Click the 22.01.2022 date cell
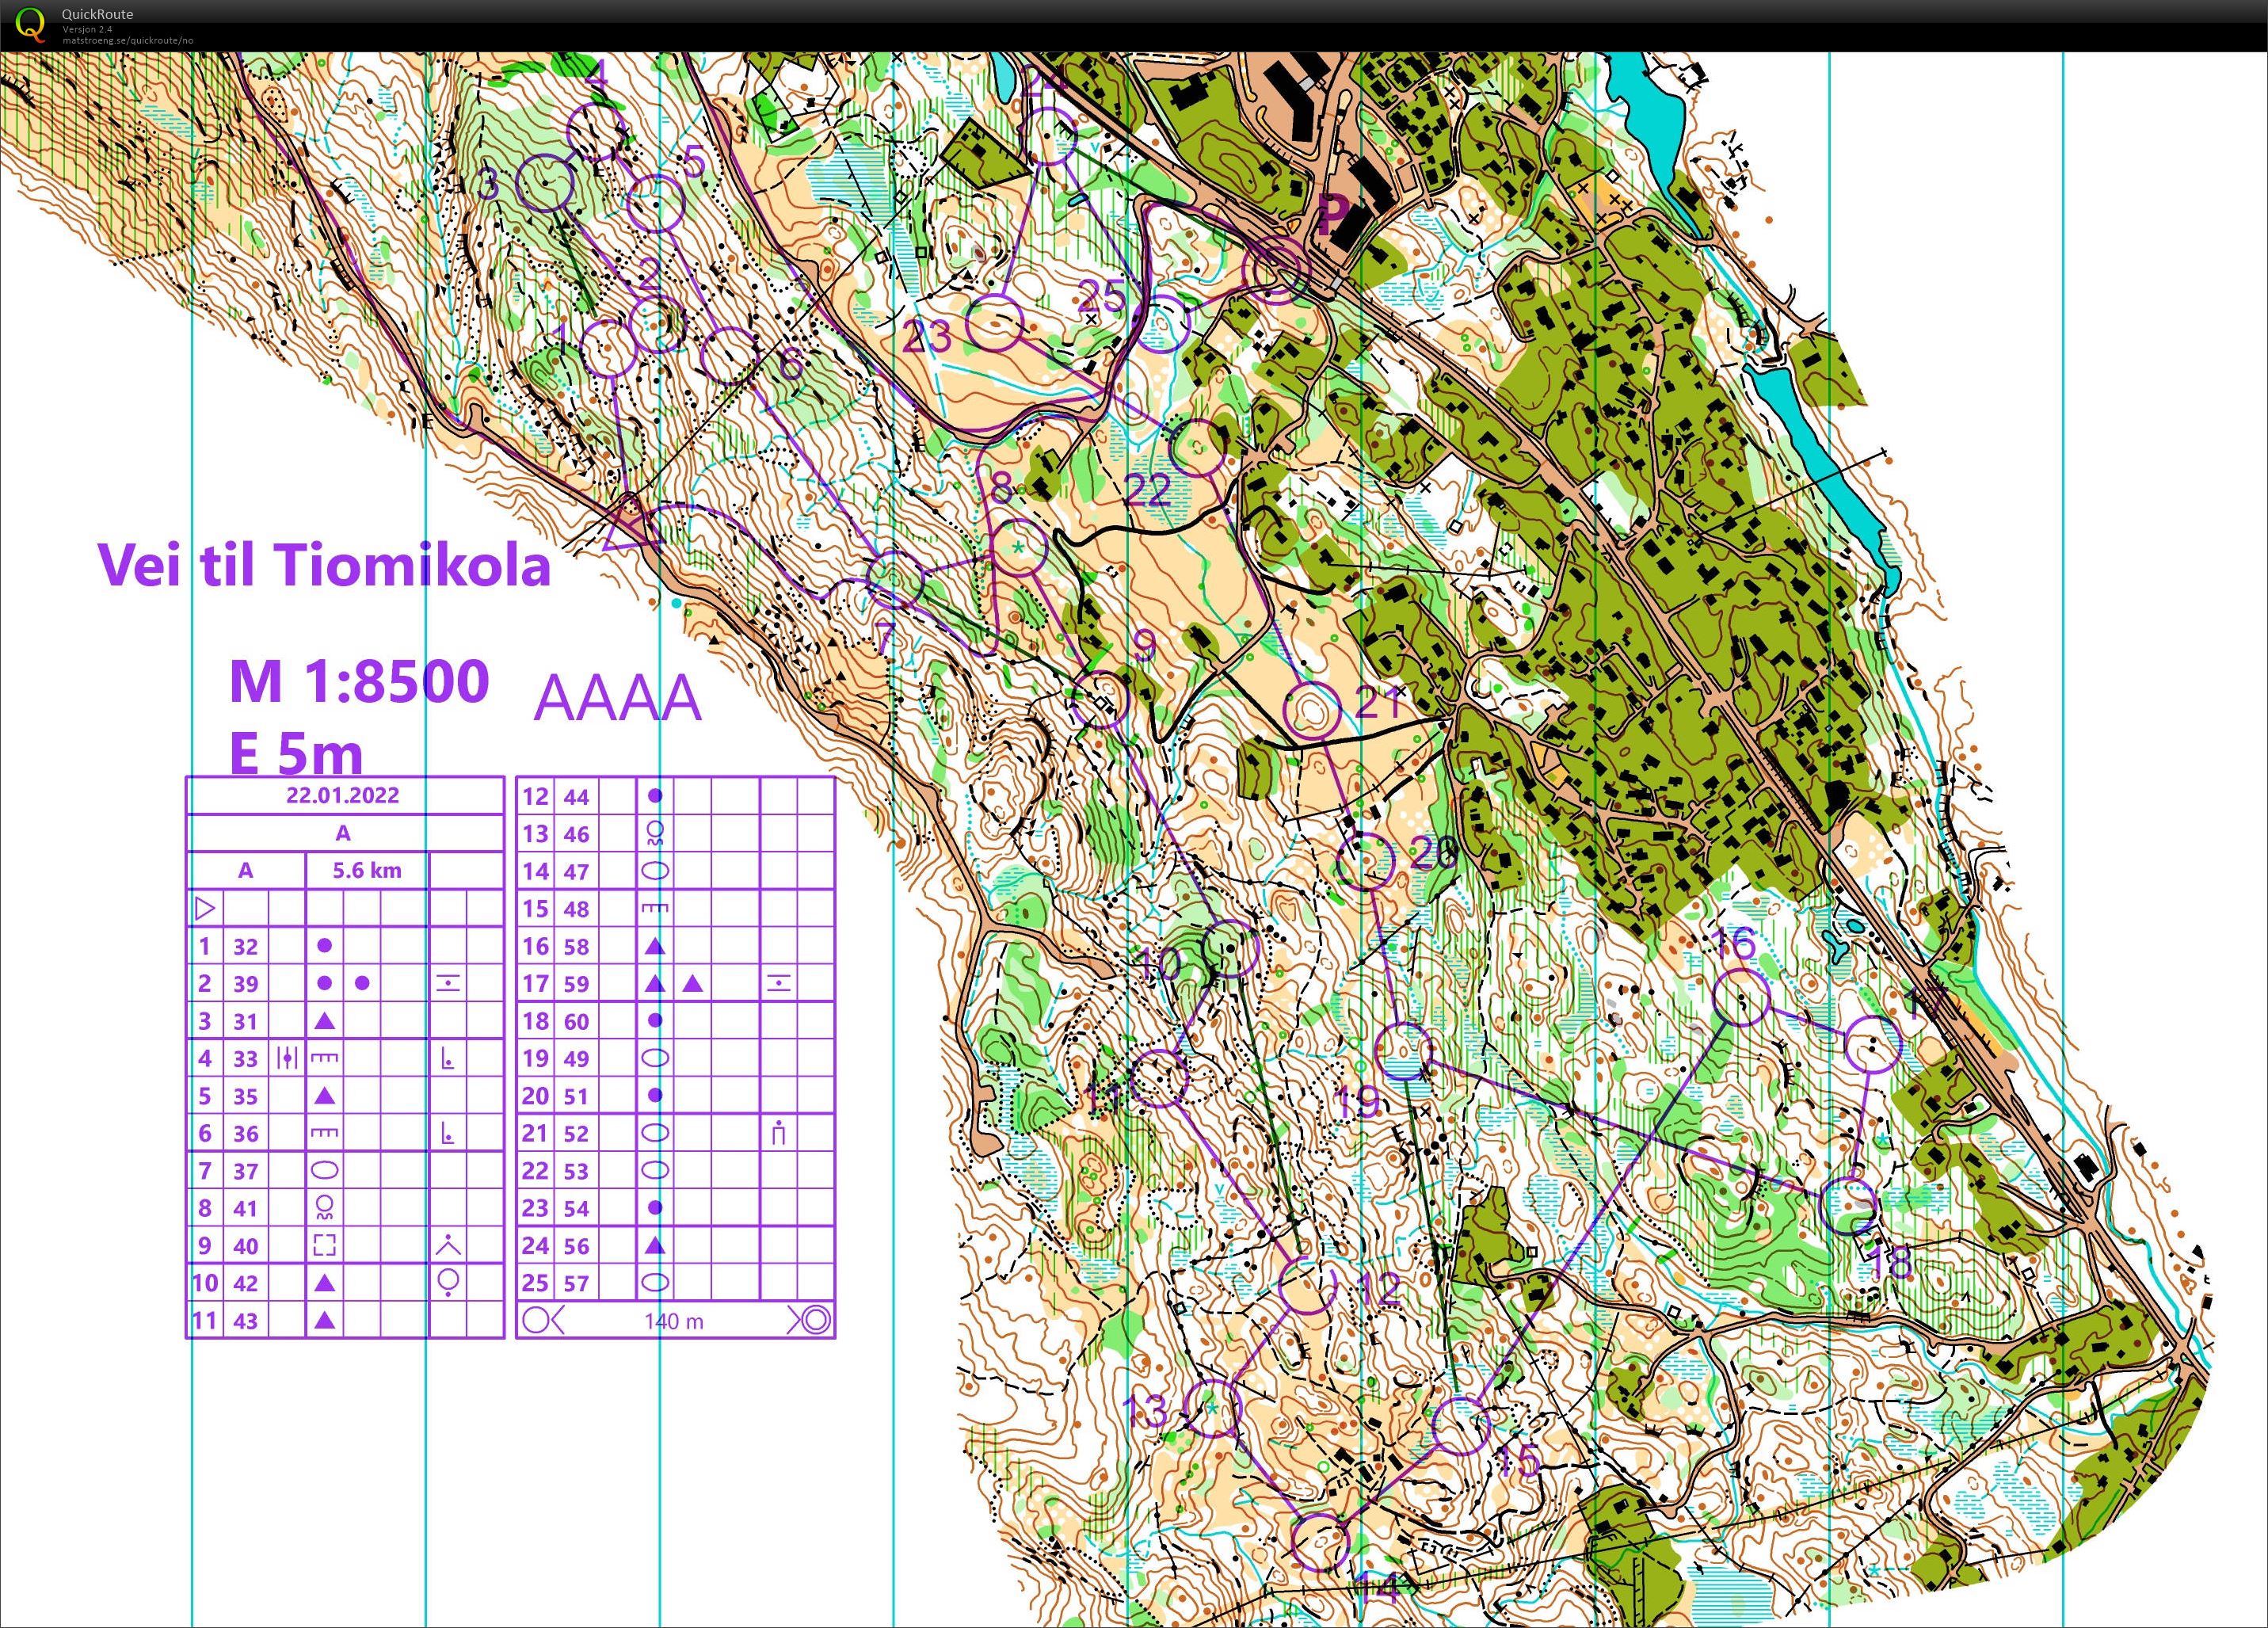This screenshot has height=1628, width=2268. tap(343, 795)
